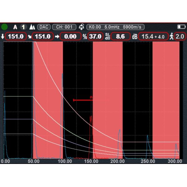
Task: Click the probe icon beside K0.00
Action: click(82, 27)
